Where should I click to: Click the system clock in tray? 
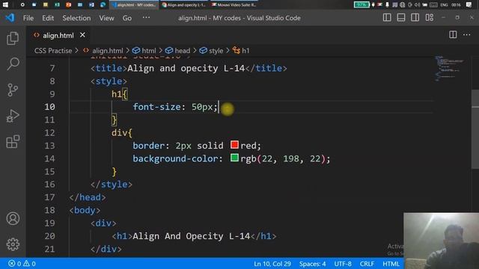pyautogui.click(x=456, y=5)
